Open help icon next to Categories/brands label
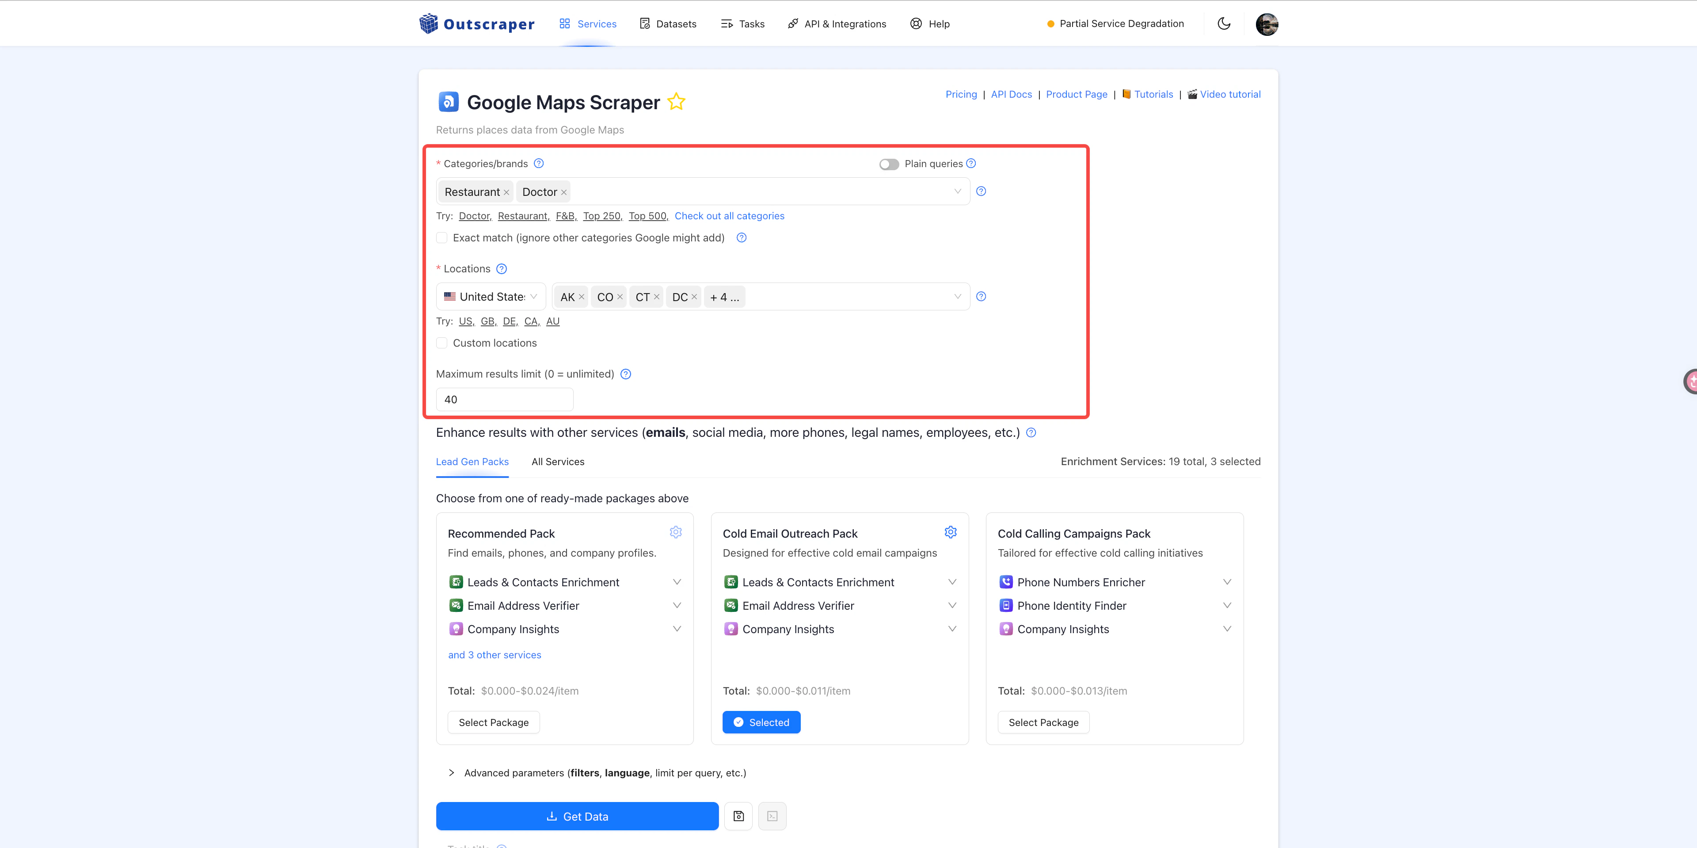Image resolution: width=1697 pixels, height=848 pixels. coord(538,164)
